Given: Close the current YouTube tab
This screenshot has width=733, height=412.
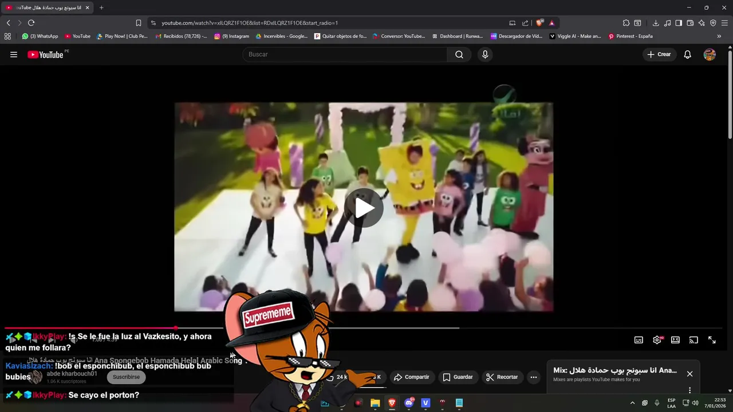Looking at the screenshot, I should click(x=88, y=7).
